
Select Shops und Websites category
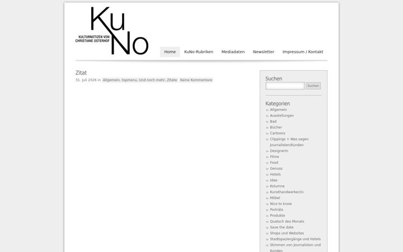click(x=287, y=233)
